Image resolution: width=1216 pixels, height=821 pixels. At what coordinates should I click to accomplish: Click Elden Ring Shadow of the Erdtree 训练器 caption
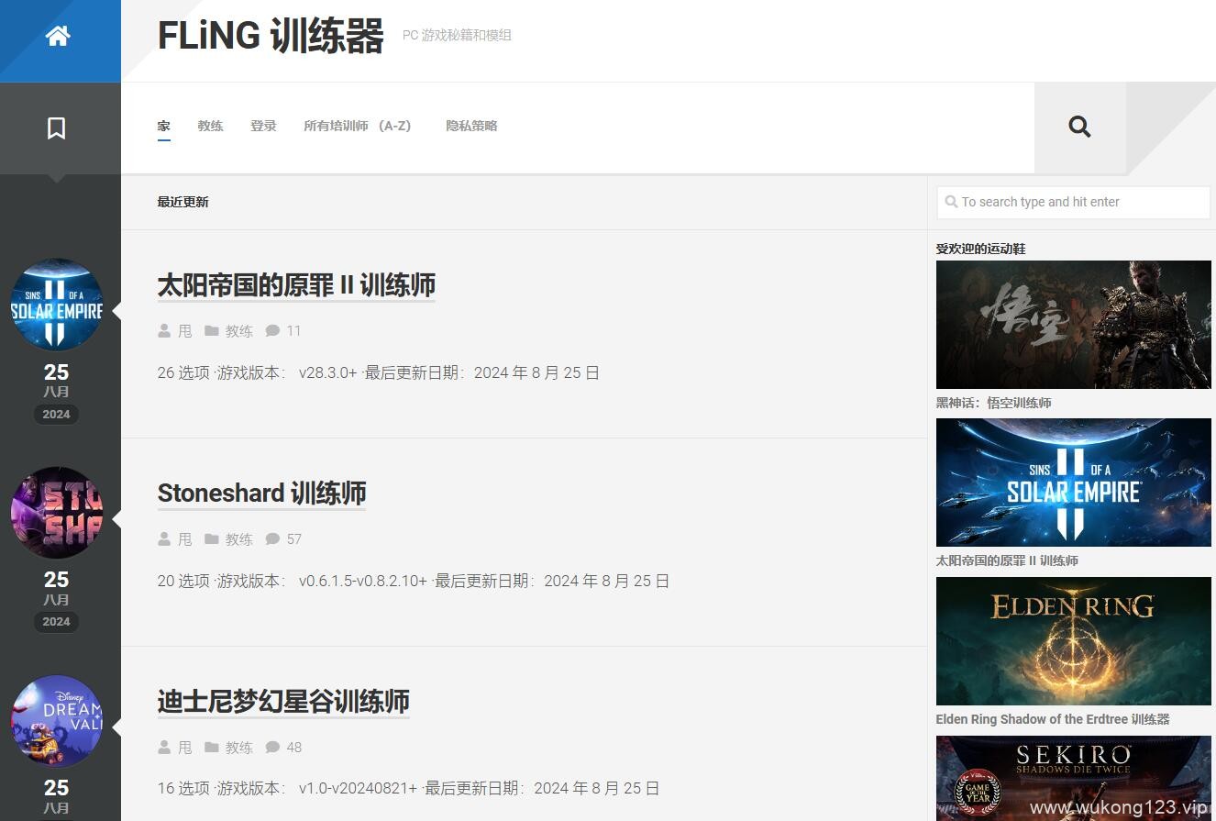(x=1053, y=719)
